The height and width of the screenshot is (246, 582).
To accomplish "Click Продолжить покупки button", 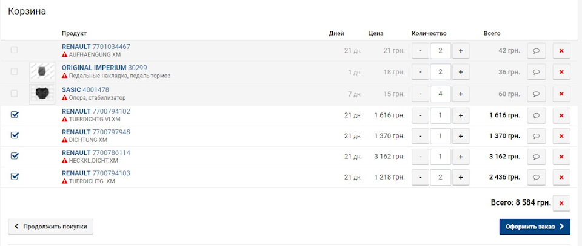I will pos(50,227).
